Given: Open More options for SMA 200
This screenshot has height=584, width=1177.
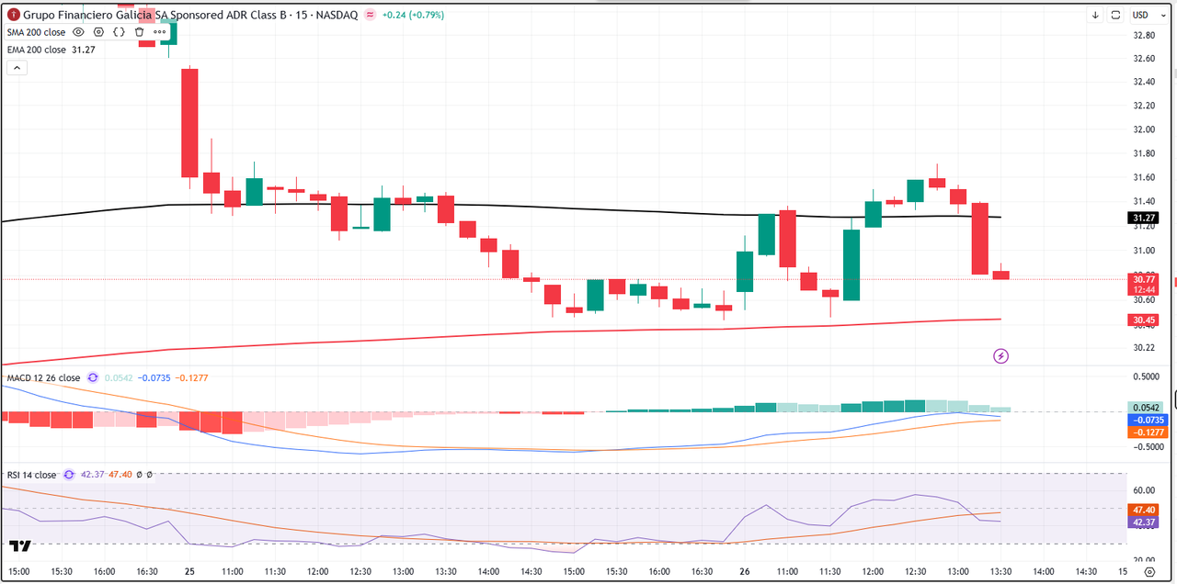Looking at the screenshot, I should (x=160, y=31).
